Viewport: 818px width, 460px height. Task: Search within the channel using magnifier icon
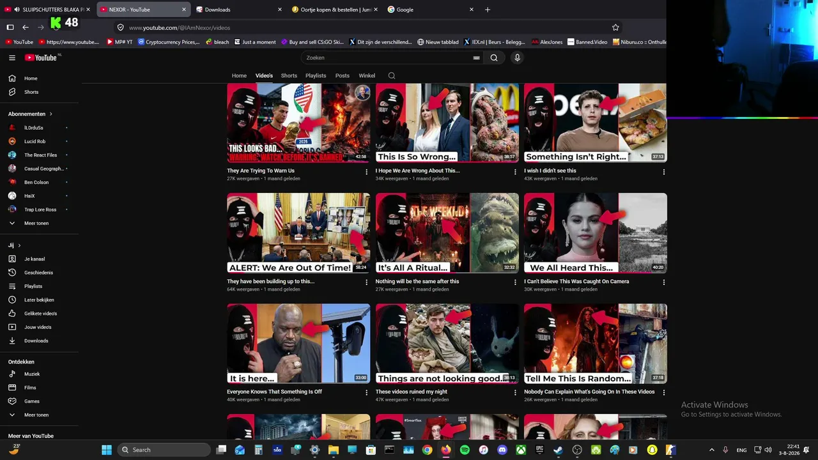point(392,75)
